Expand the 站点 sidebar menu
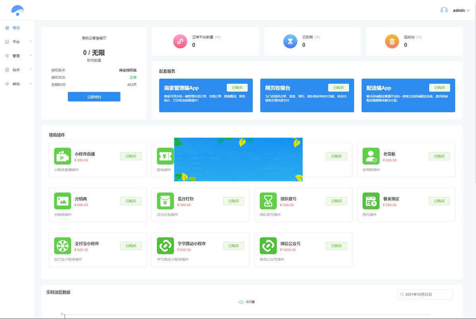 tap(16, 70)
